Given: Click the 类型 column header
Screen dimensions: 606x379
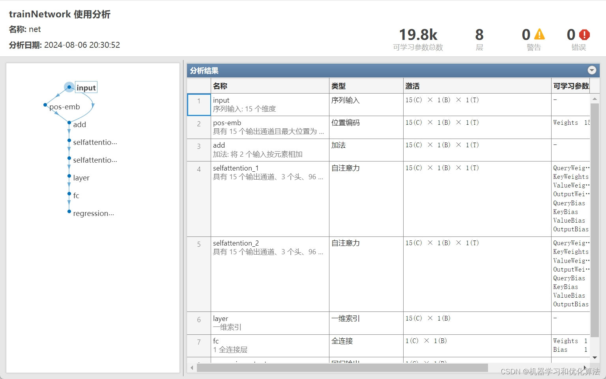Looking at the screenshot, I should (366, 86).
